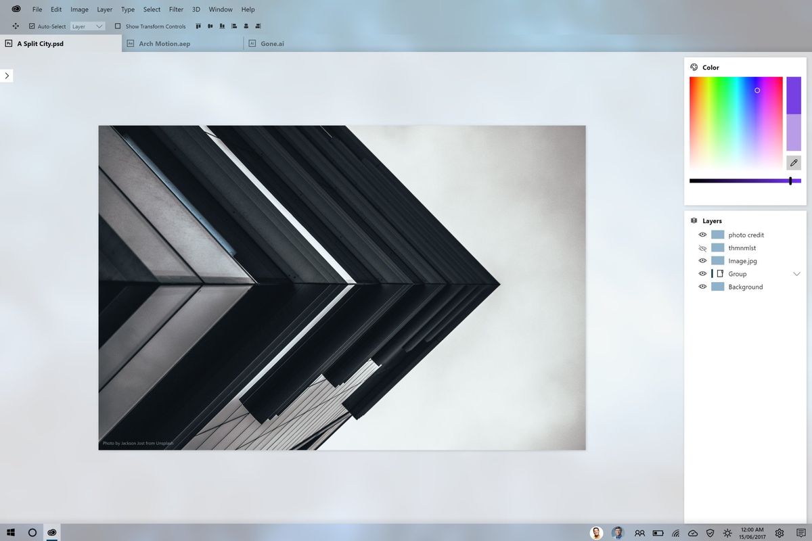Uncheck the Auto-Select checkbox
This screenshot has height=541, width=812.
(x=31, y=26)
